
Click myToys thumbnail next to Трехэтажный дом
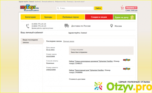click(x=127, y=69)
